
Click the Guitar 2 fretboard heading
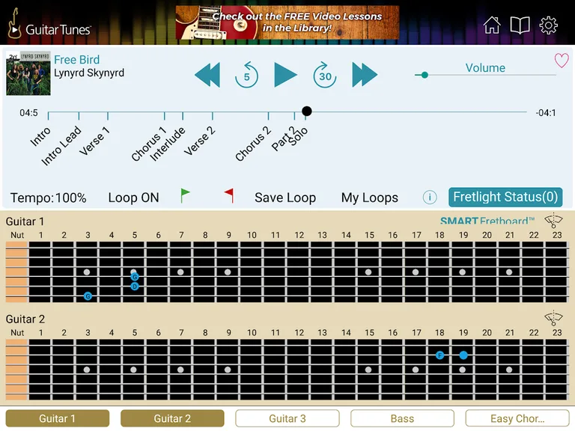point(25,319)
